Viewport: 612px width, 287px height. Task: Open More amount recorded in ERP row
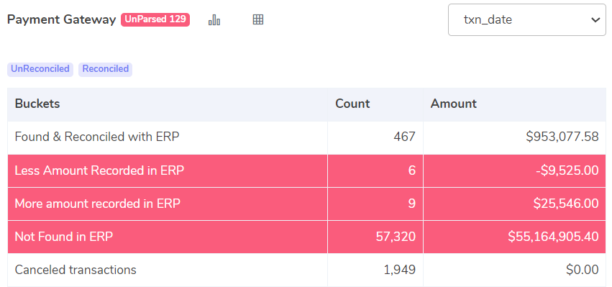[307, 204]
